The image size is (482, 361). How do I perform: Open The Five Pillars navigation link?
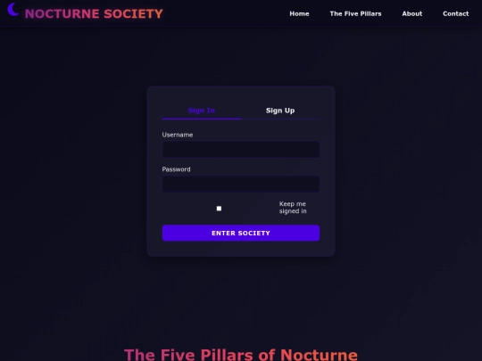355,13
